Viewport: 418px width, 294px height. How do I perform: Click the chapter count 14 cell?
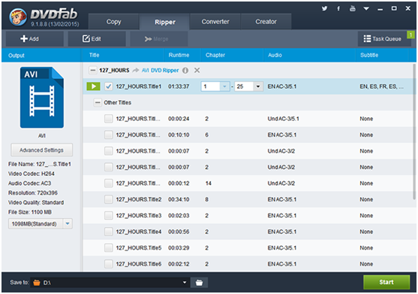pyautogui.click(x=208, y=183)
